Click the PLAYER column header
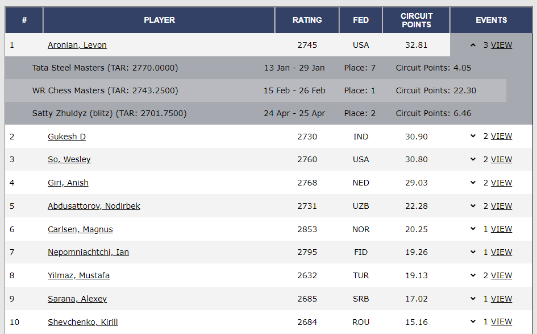Viewport: 537px width, 334px height. pyautogui.click(x=159, y=20)
